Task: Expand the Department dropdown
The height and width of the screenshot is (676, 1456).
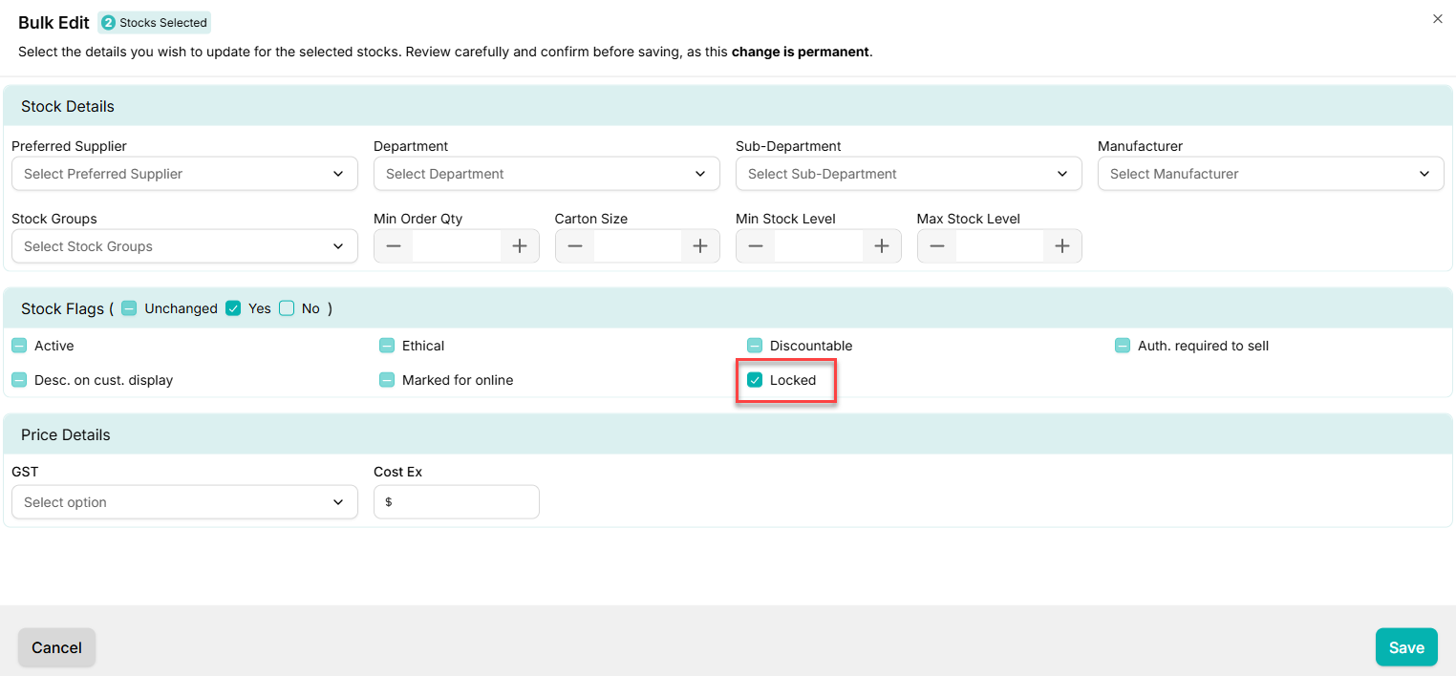Action: click(546, 174)
